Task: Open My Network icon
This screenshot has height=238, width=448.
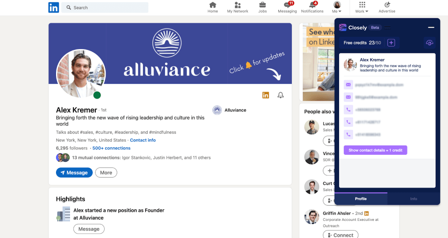Action: tap(238, 7)
